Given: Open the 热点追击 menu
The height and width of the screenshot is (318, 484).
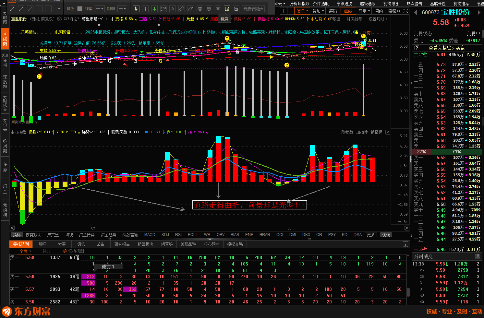Looking at the screenshot, I should tap(414, 4).
